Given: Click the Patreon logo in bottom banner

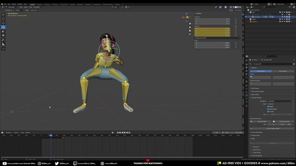Looking at the screenshot, I should tap(219, 163).
